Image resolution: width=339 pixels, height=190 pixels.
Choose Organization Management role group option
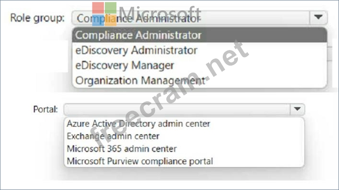[x=140, y=80]
